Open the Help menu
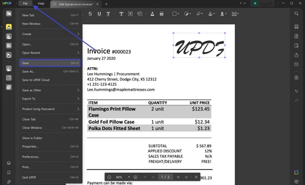 [x=41, y=4]
